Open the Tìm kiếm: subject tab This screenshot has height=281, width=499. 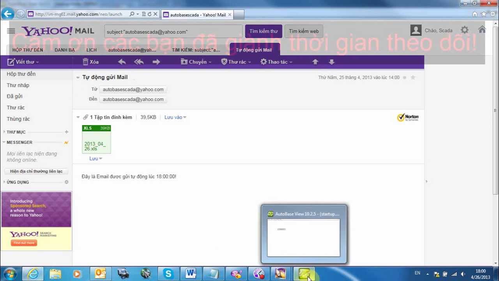click(196, 50)
